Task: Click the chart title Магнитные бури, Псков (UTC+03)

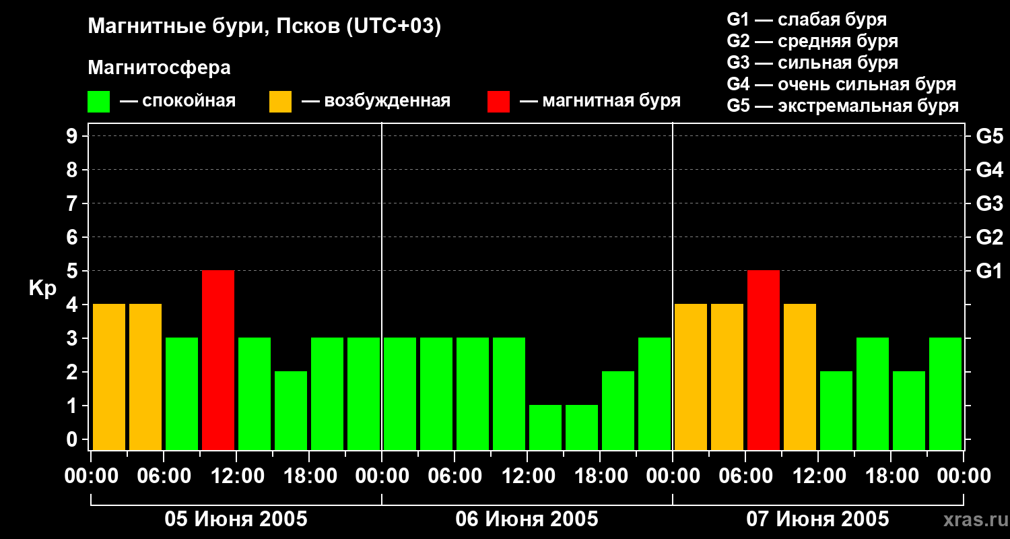Action: click(265, 27)
